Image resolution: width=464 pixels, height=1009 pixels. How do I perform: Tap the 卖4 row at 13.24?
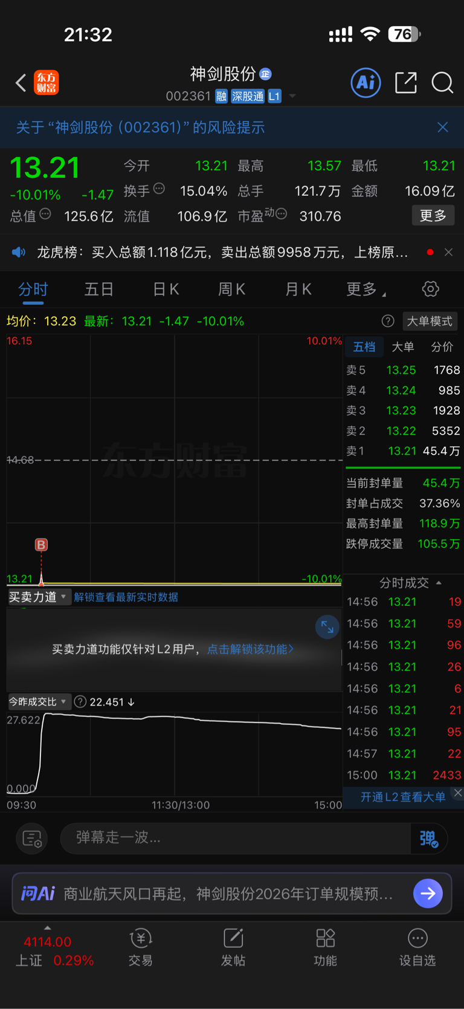(404, 391)
